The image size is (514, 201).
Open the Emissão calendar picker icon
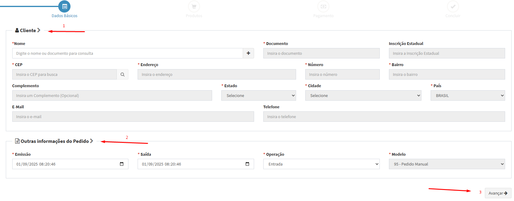tap(122, 164)
